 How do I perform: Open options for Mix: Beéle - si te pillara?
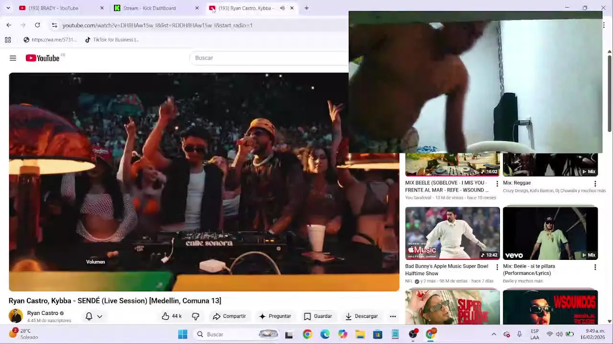pyautogui.click(x=595, y=268)
